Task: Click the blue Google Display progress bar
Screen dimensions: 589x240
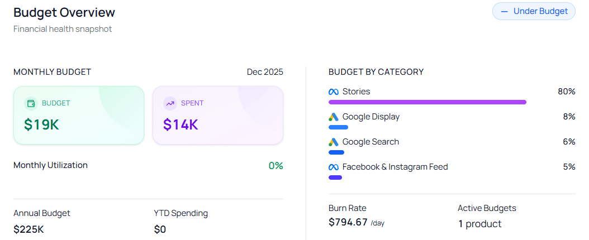Action: (x=339, y=127)
